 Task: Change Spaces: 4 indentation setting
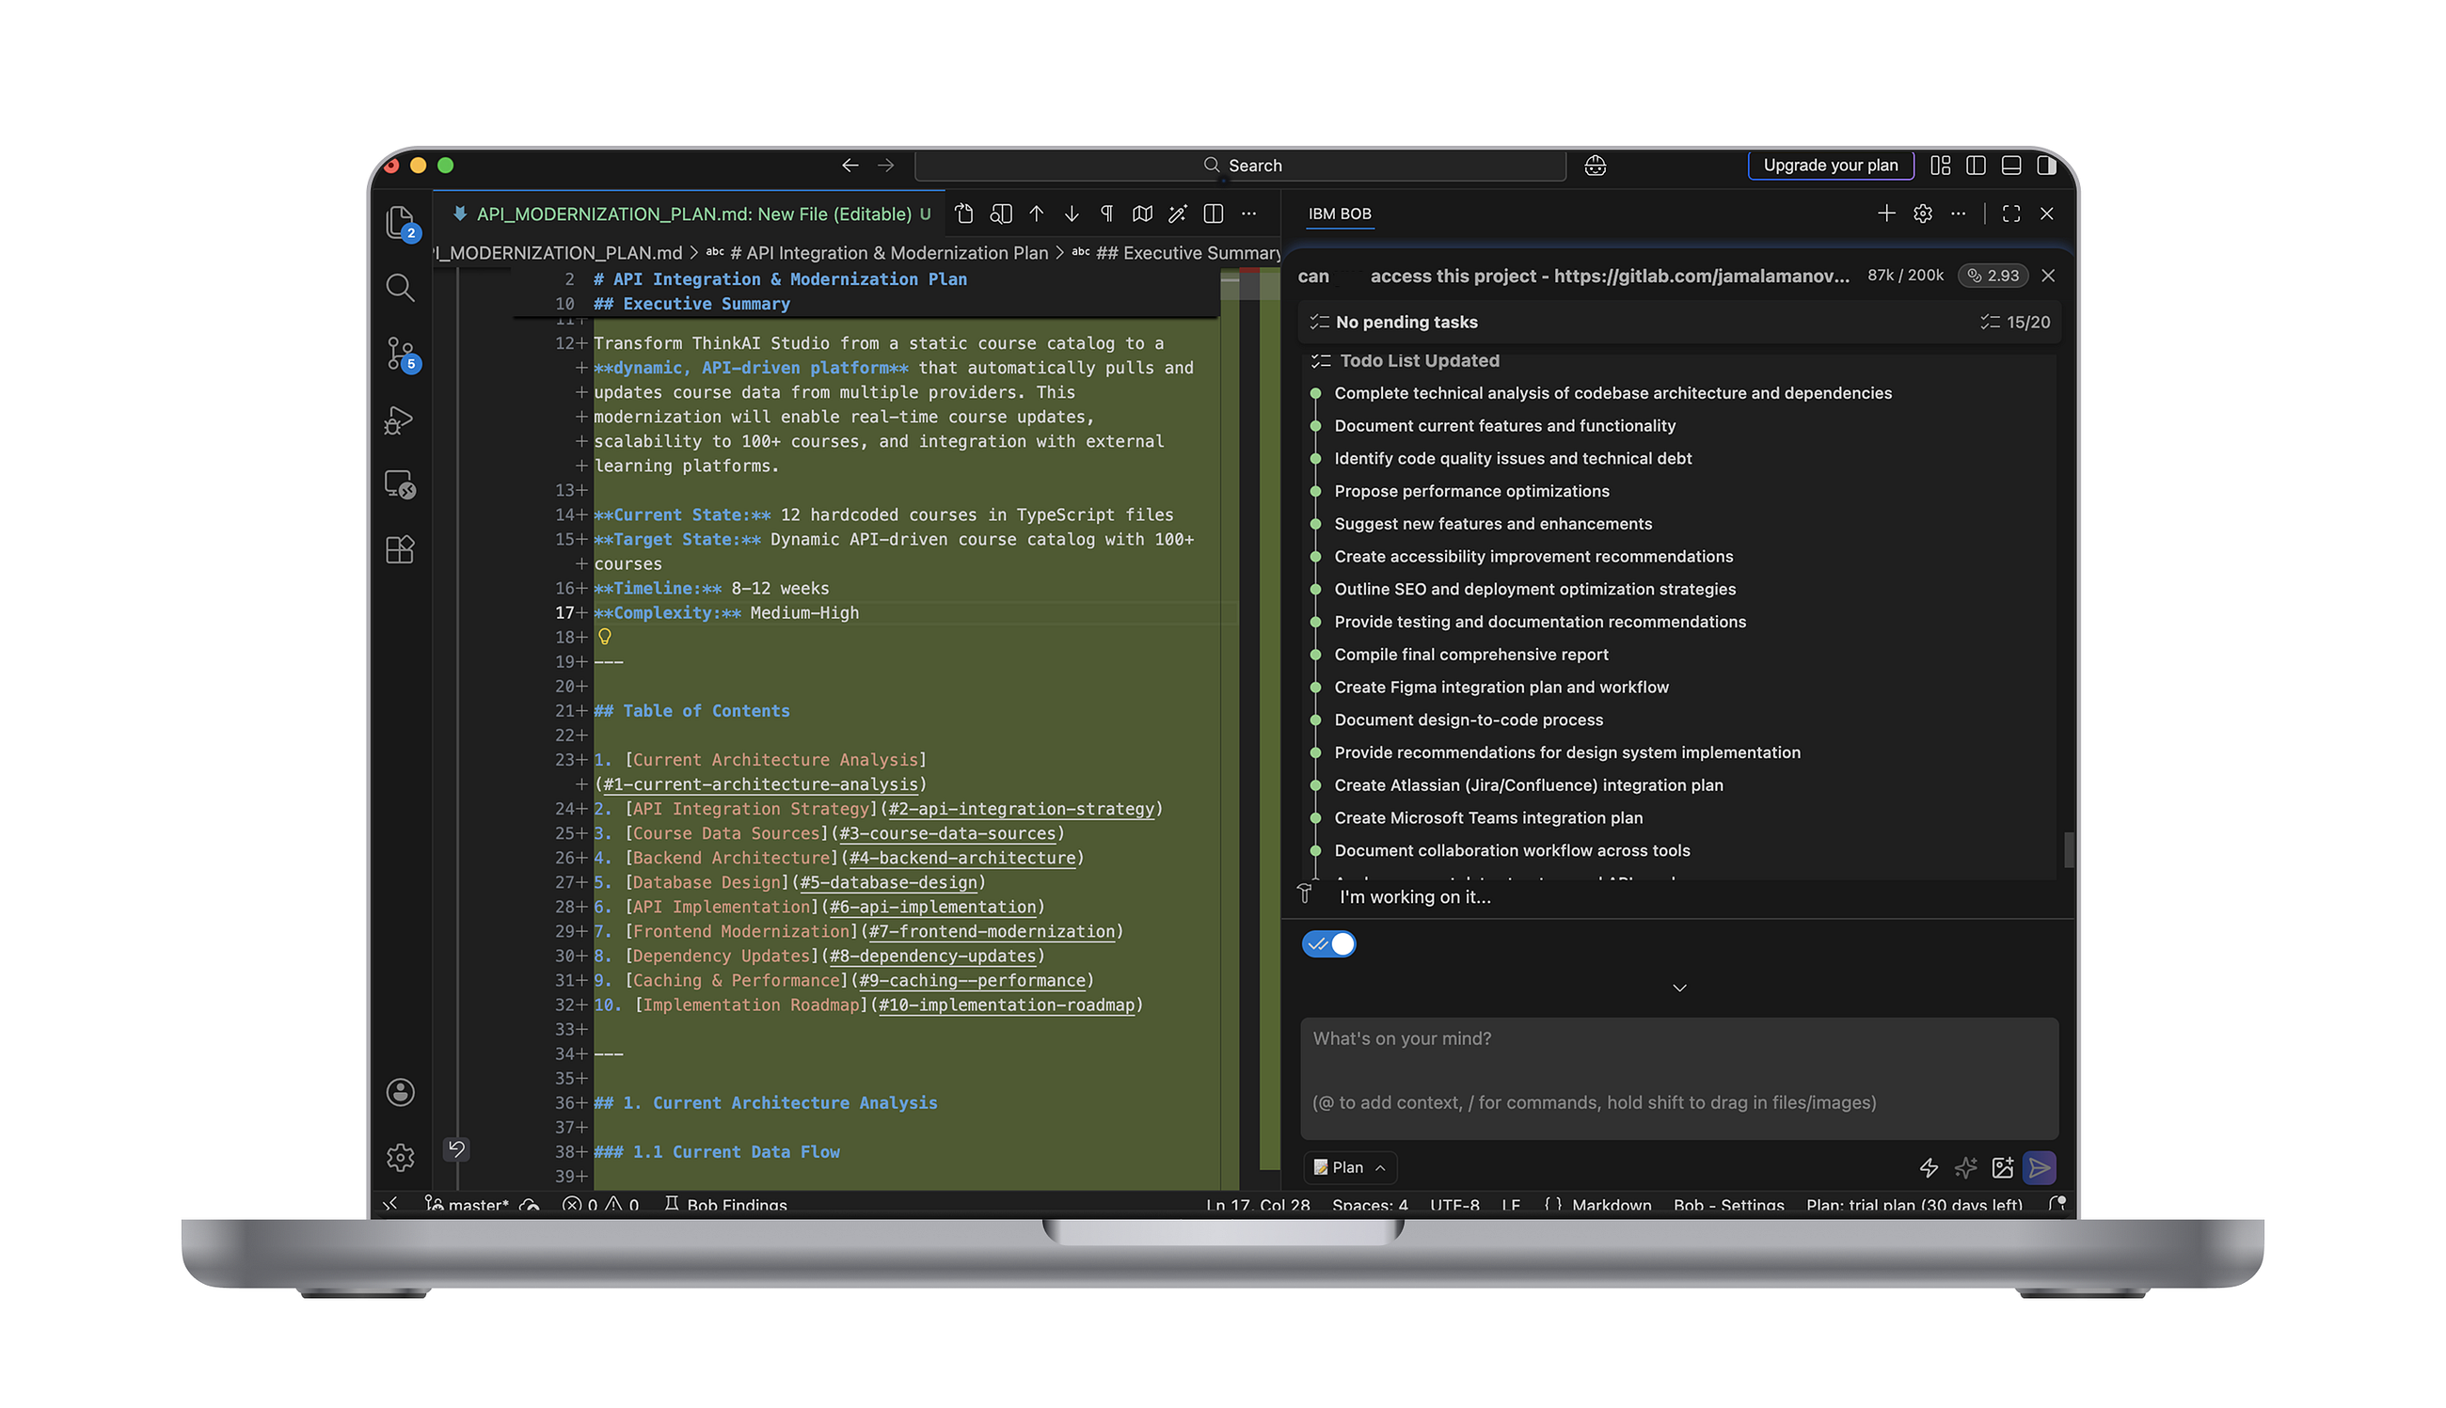1370,1204
